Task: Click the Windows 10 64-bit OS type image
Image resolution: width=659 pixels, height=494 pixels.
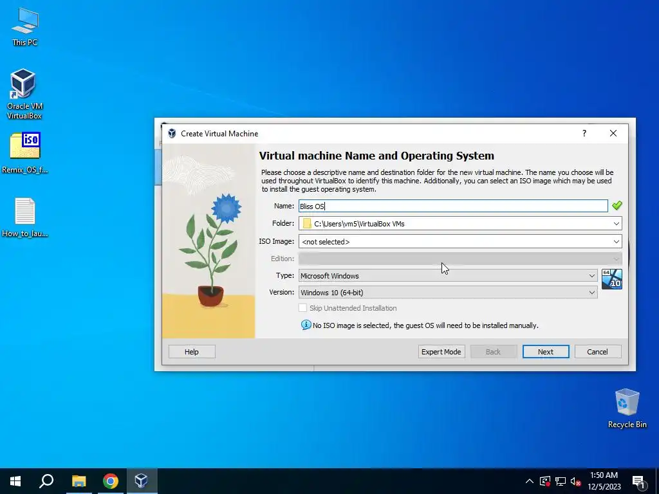Action: 611,279
